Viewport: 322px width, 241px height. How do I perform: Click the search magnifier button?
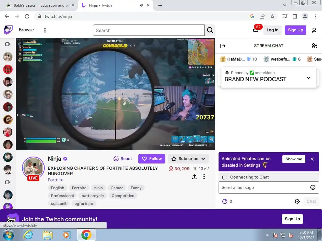tap(210, 30)
